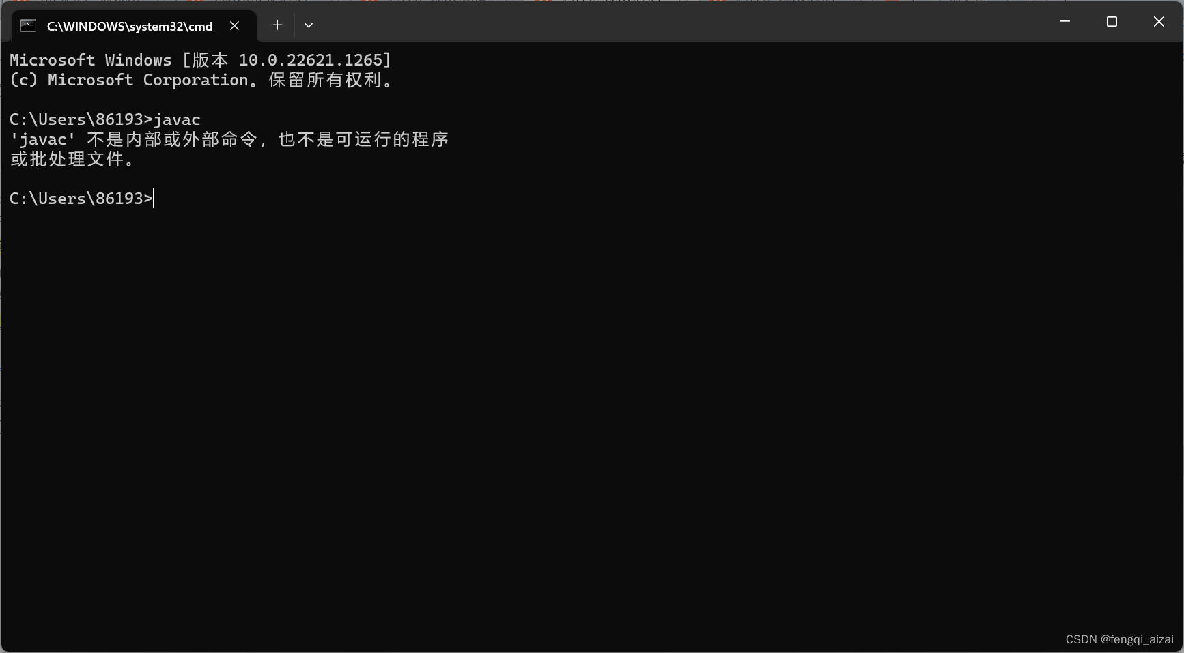Click the empty black terminal area
1184x653 pixels.
point(591,423)
